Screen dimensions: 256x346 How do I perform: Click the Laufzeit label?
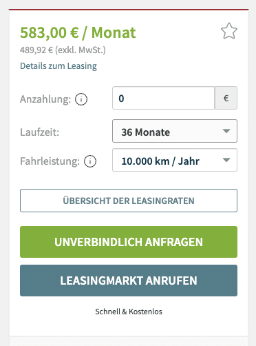[x=40, y=132]
